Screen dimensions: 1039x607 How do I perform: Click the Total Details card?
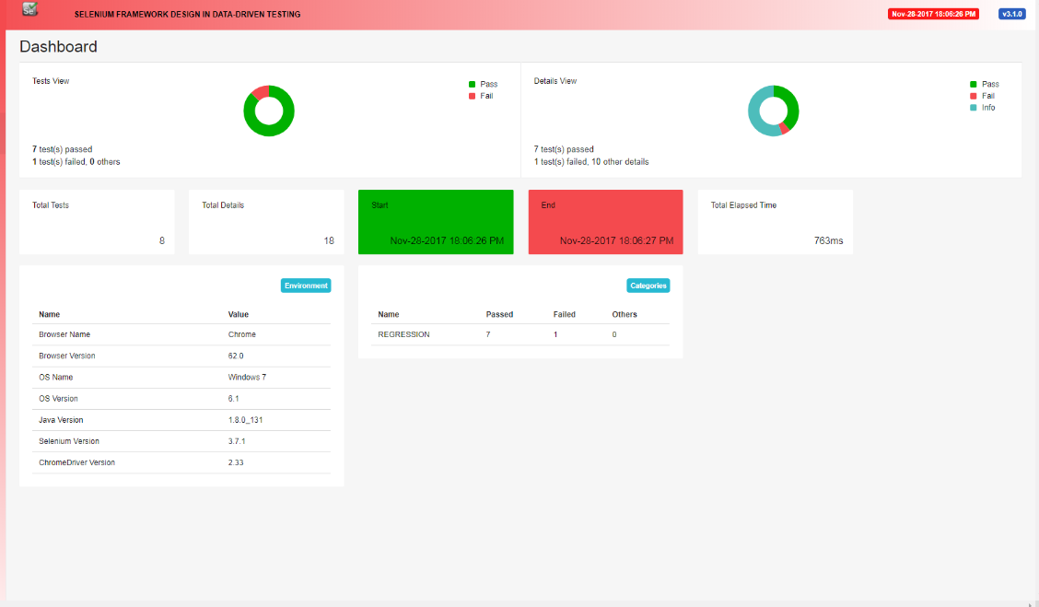[266, 222]
